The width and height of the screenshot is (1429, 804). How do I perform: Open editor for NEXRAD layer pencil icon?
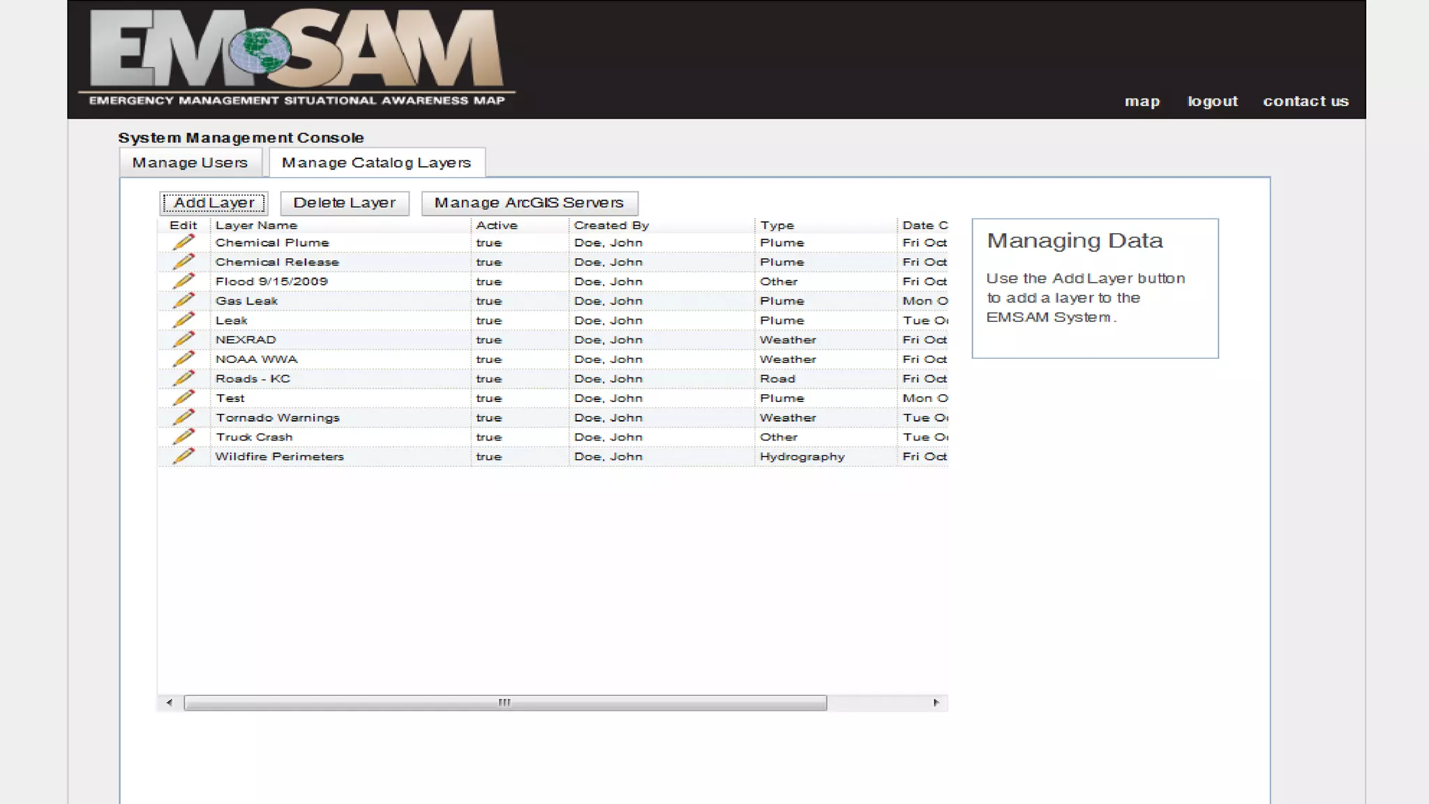[183, 339]
